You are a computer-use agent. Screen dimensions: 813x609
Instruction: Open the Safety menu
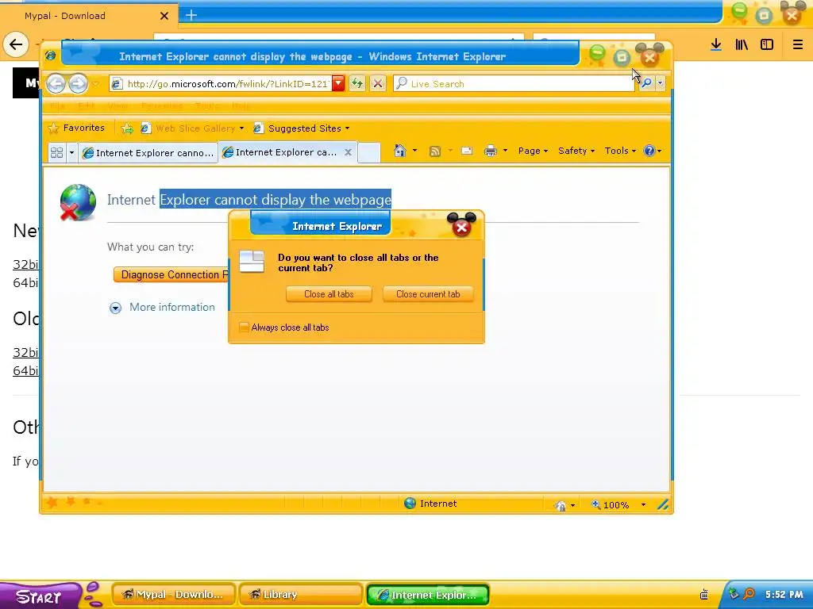coord(576,151)
